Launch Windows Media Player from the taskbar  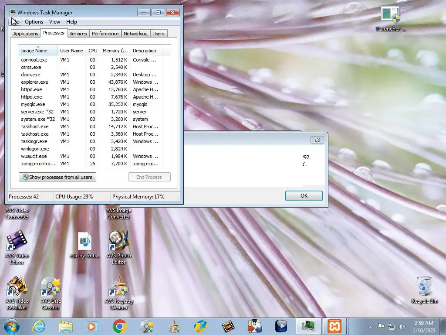pyautogui.click(x=92, y=326)
